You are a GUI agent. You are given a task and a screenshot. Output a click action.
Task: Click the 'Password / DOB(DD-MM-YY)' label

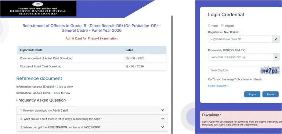click(227, 50)
